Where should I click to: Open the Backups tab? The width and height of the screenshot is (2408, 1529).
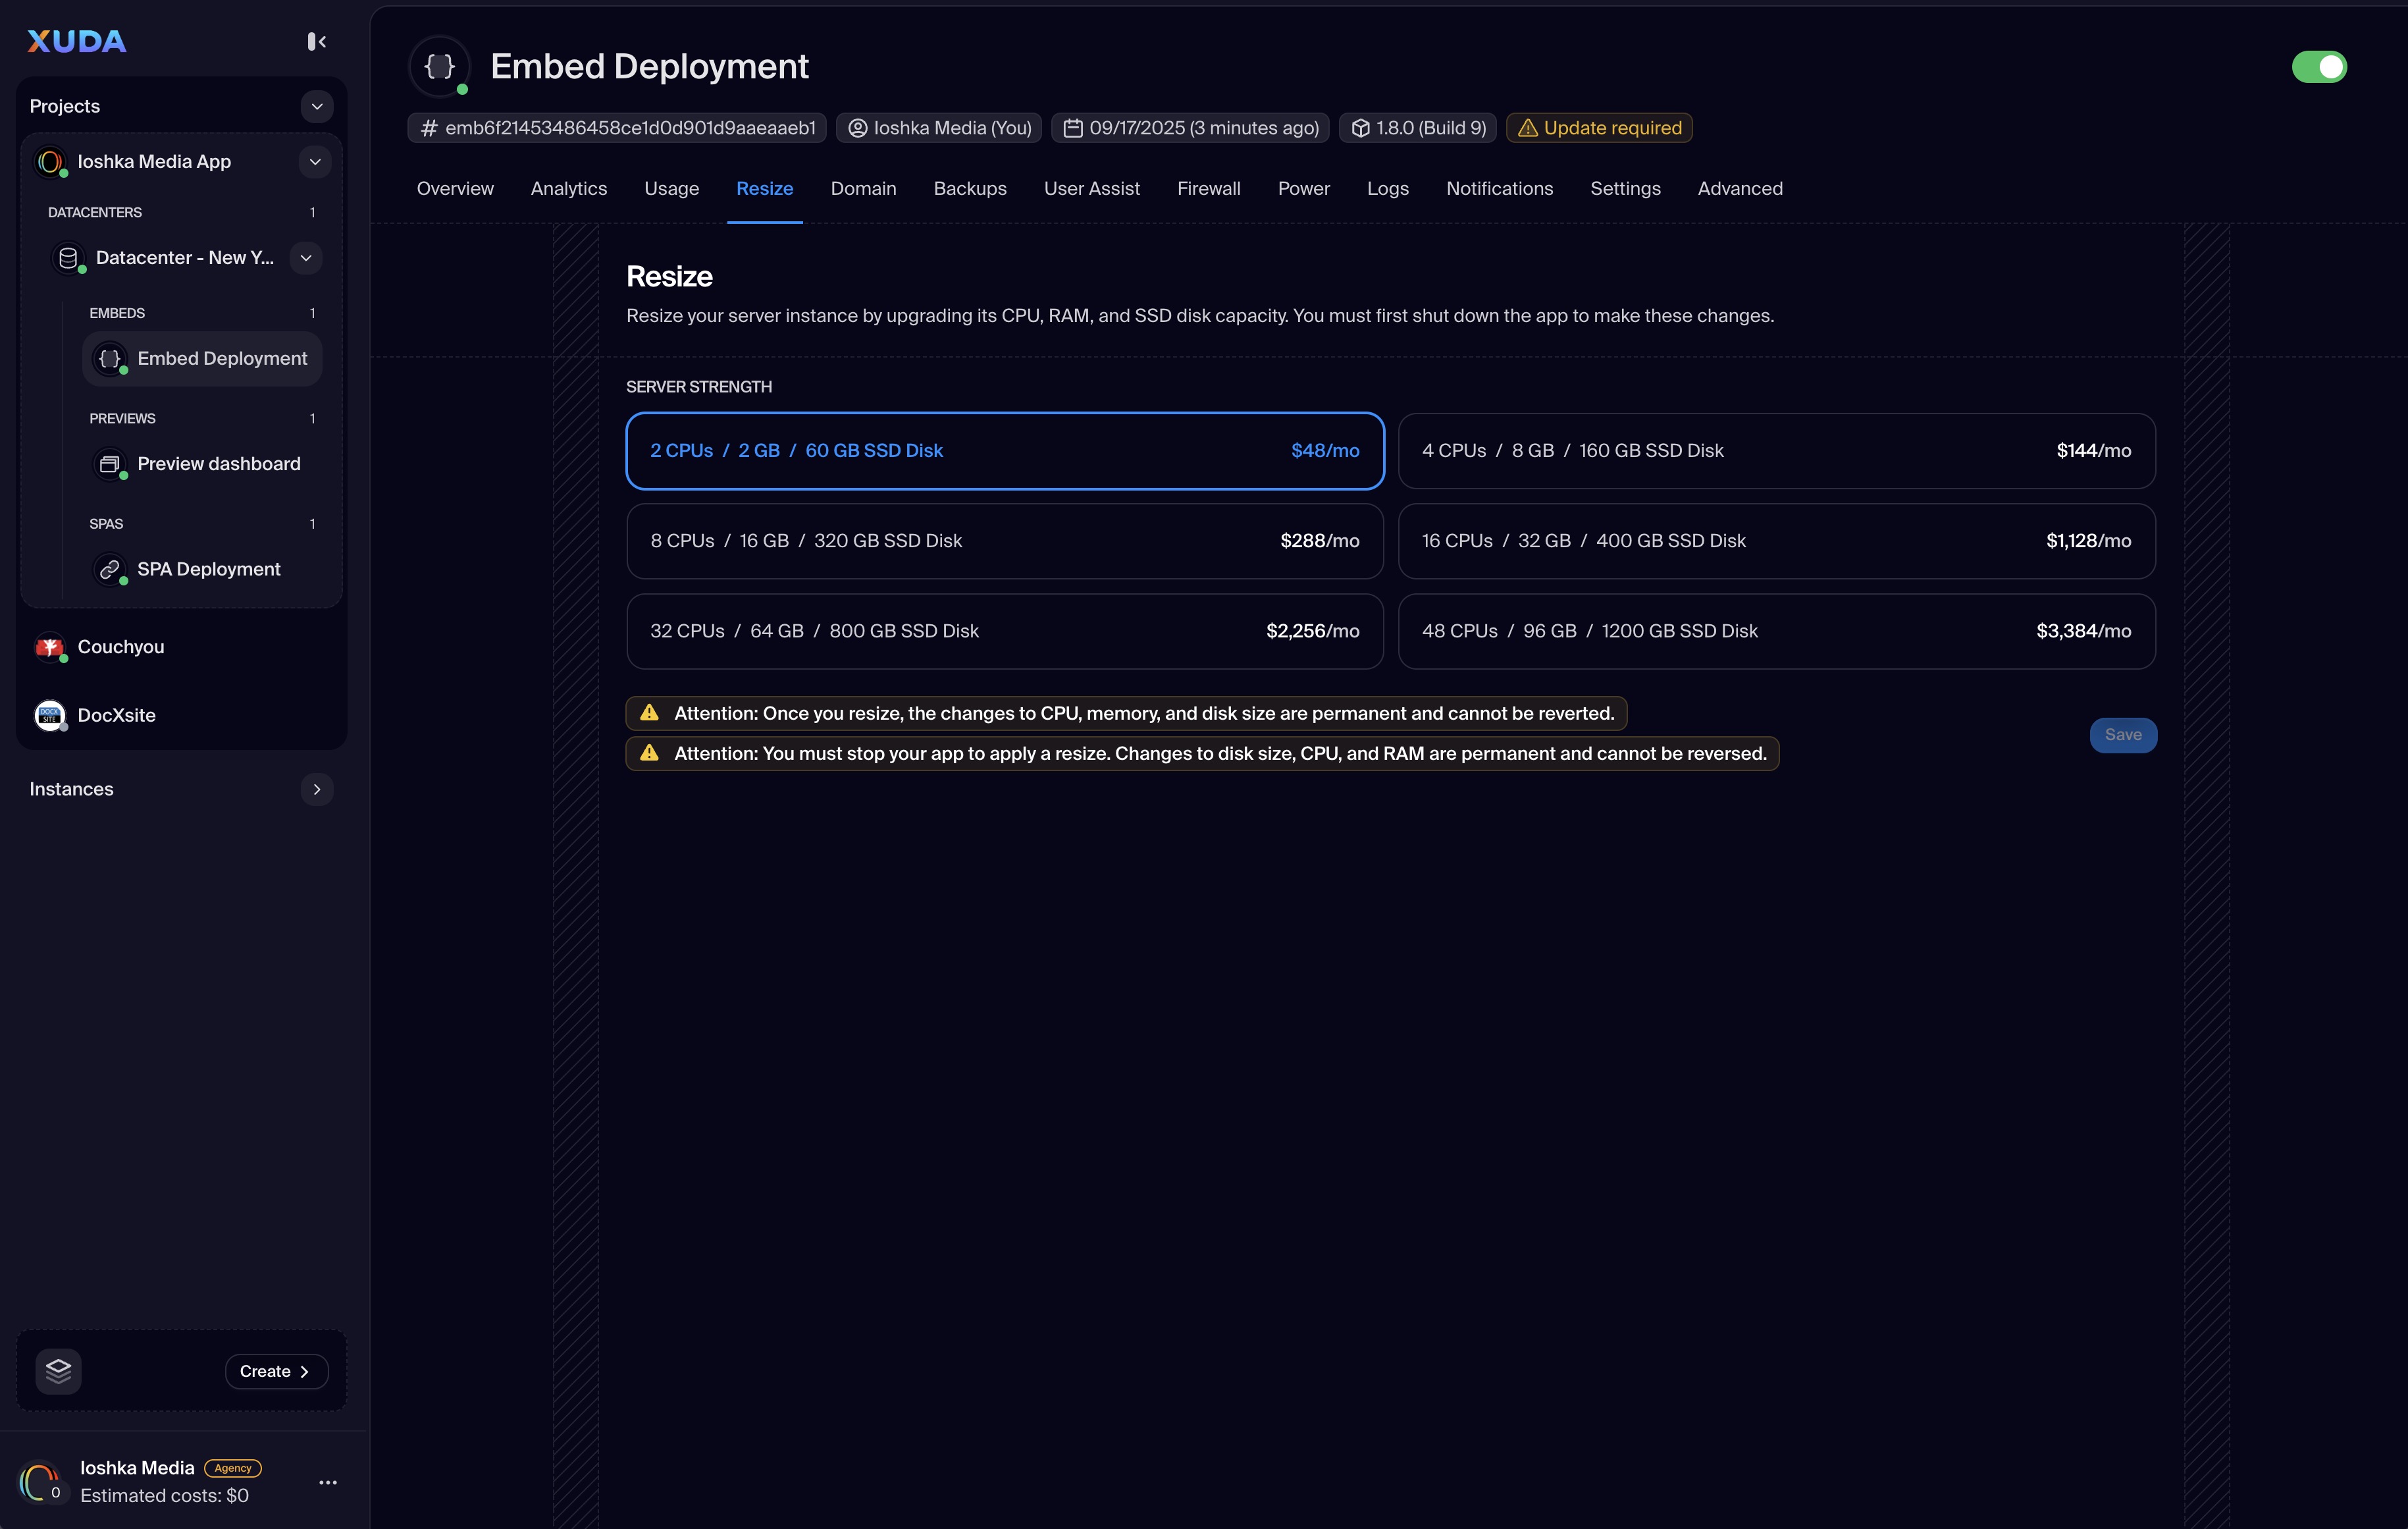click(970, 188)
